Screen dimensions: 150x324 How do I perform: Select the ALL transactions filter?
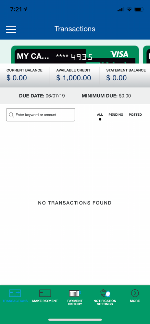(100, 115)
